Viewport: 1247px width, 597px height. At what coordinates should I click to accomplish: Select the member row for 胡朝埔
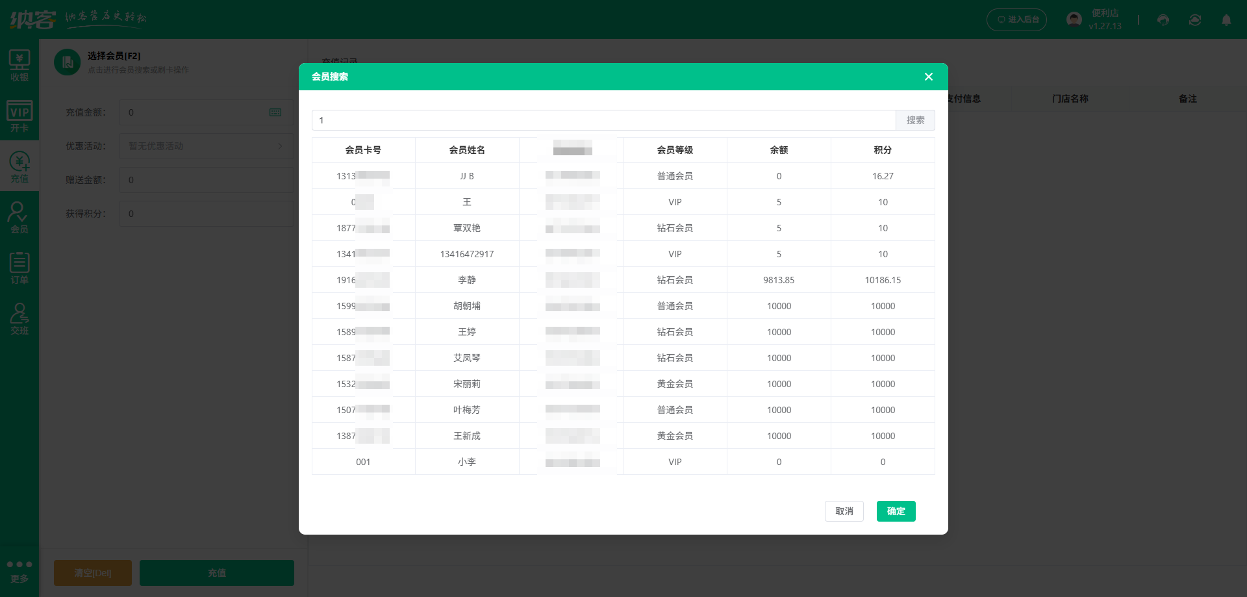point(467,306)
